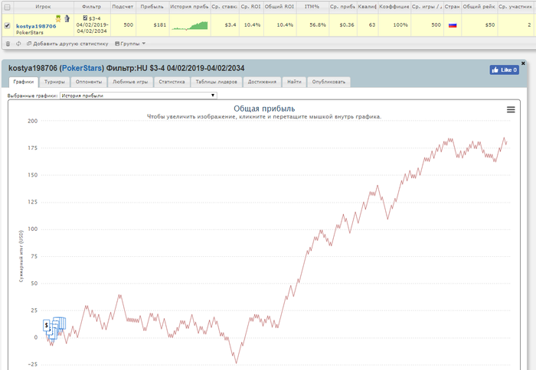Sort by the Подсчет column header
This screenshot has width=536, height=370.
(x=123, y=6)
